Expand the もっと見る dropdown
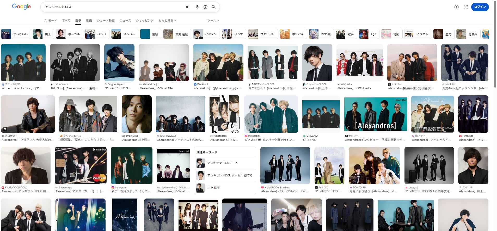This screenshot has height=231, width=497. (x=167, y=21)
